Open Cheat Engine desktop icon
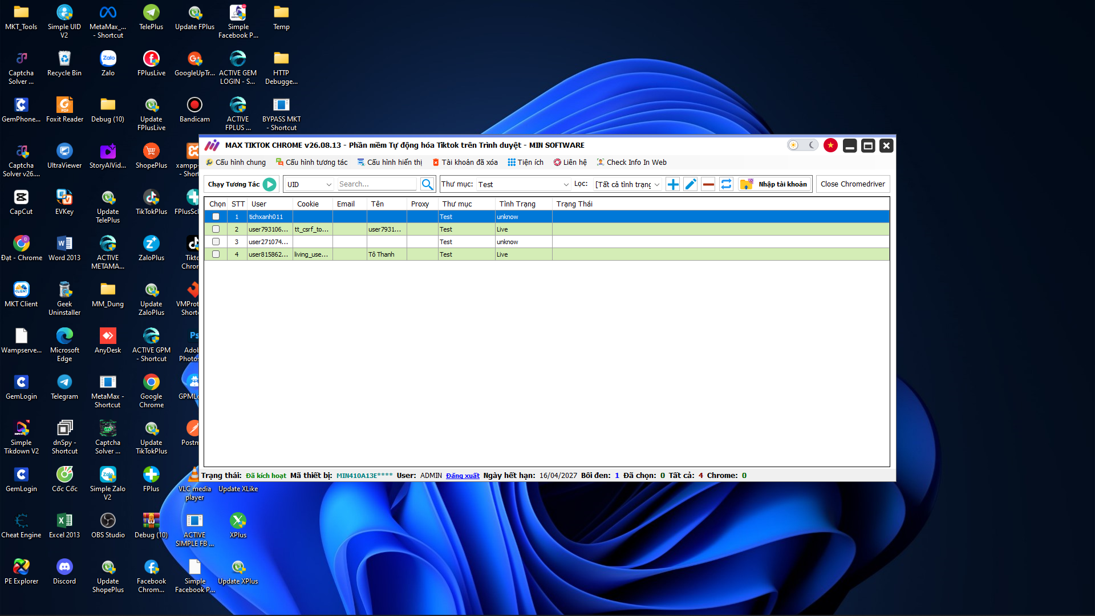The width and height of the screenshot is (1095, 616). tap(21, 526)
